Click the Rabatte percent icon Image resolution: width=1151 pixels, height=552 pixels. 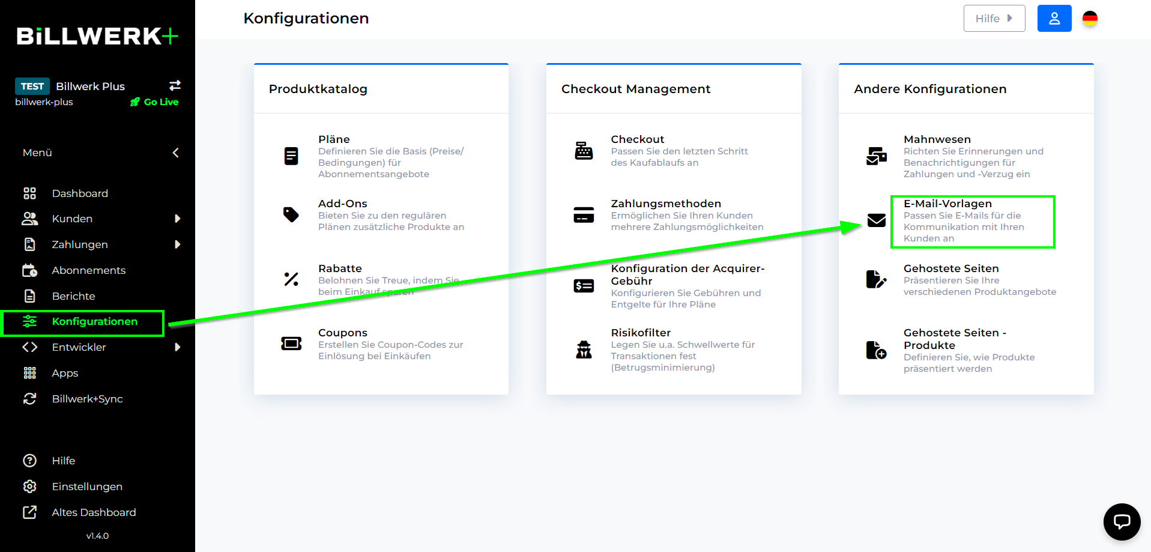click(x=291, y=279)
